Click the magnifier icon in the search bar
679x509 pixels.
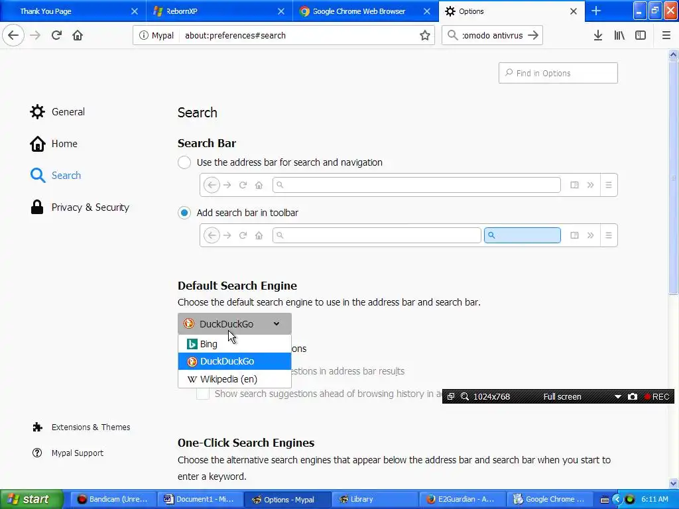452,36
